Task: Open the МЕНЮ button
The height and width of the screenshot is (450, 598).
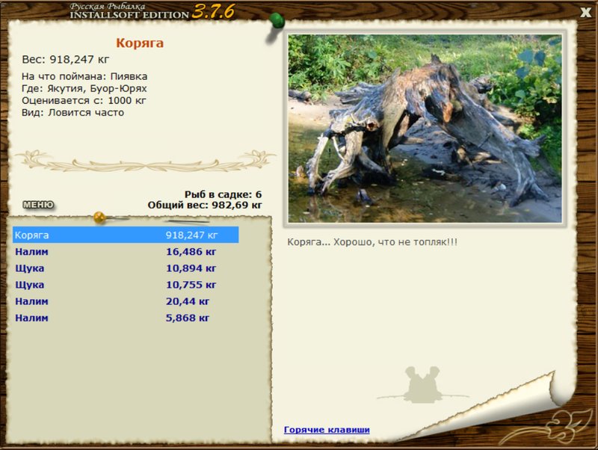Action: pos(39,205)
